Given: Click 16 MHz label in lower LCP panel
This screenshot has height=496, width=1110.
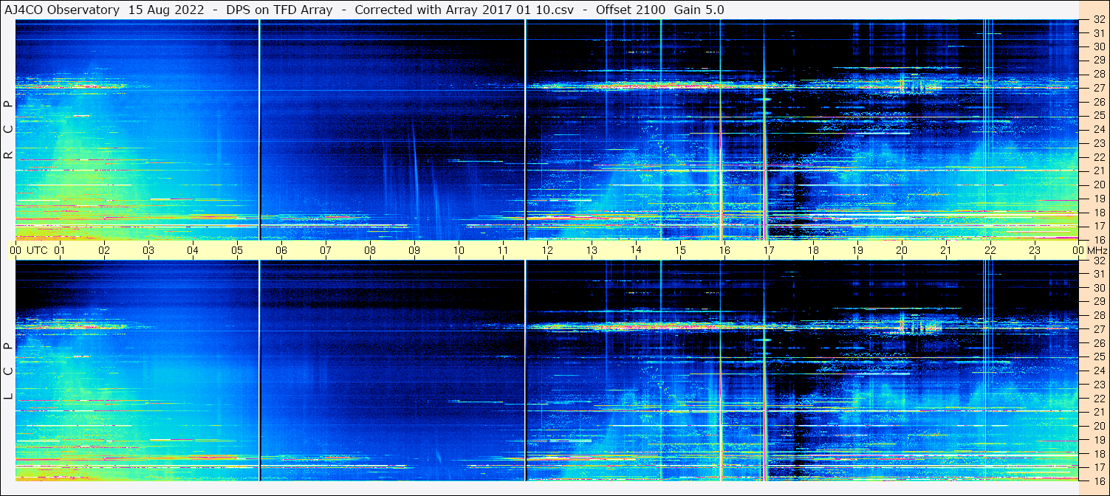Looking at the screenshot, I should [x=1098, y=480].
